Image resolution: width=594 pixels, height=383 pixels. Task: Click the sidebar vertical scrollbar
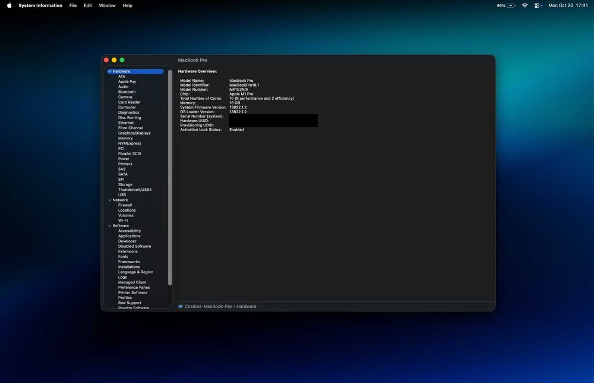click(x=170, y=177)
